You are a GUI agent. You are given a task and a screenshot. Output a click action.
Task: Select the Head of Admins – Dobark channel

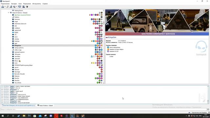click(x=20, y=13)
